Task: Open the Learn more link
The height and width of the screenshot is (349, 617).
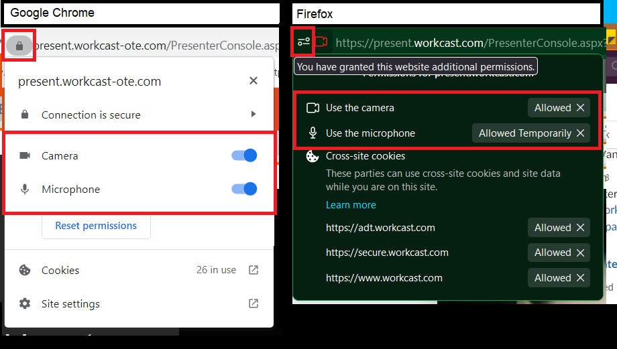Action: coord(351,205)
